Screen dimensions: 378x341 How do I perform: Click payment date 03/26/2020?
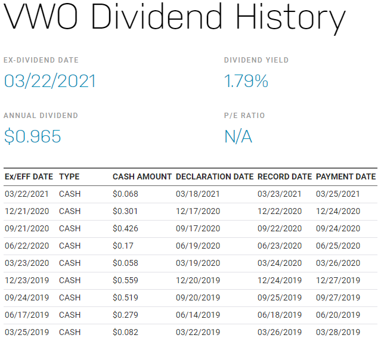click(338, 263)
